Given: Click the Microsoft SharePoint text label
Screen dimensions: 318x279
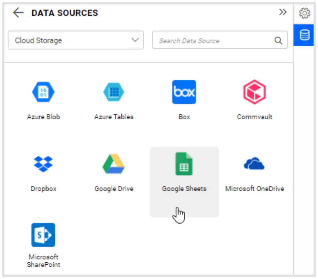Looking at the screenshot, I should click(x=43, y=261).
